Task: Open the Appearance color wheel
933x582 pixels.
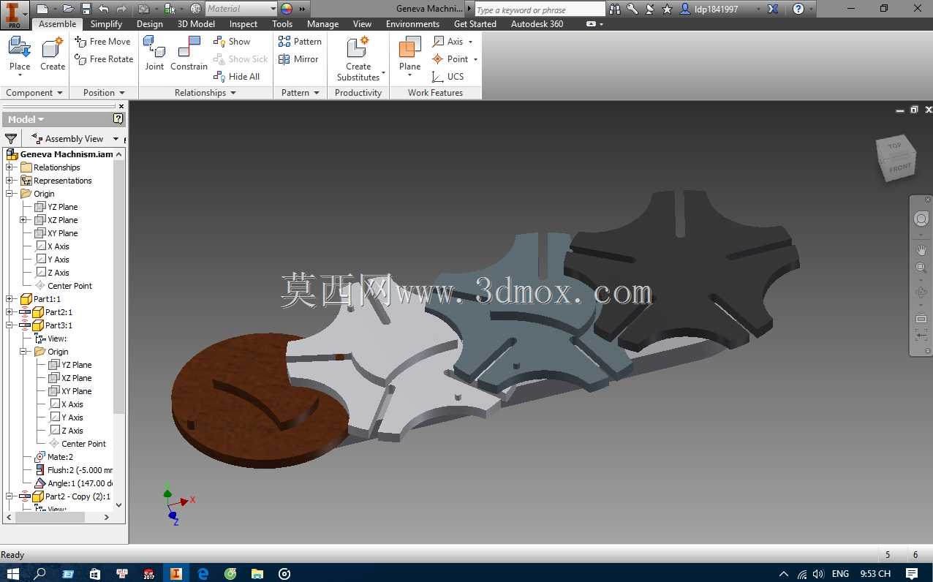Action: tap(287, 9)
